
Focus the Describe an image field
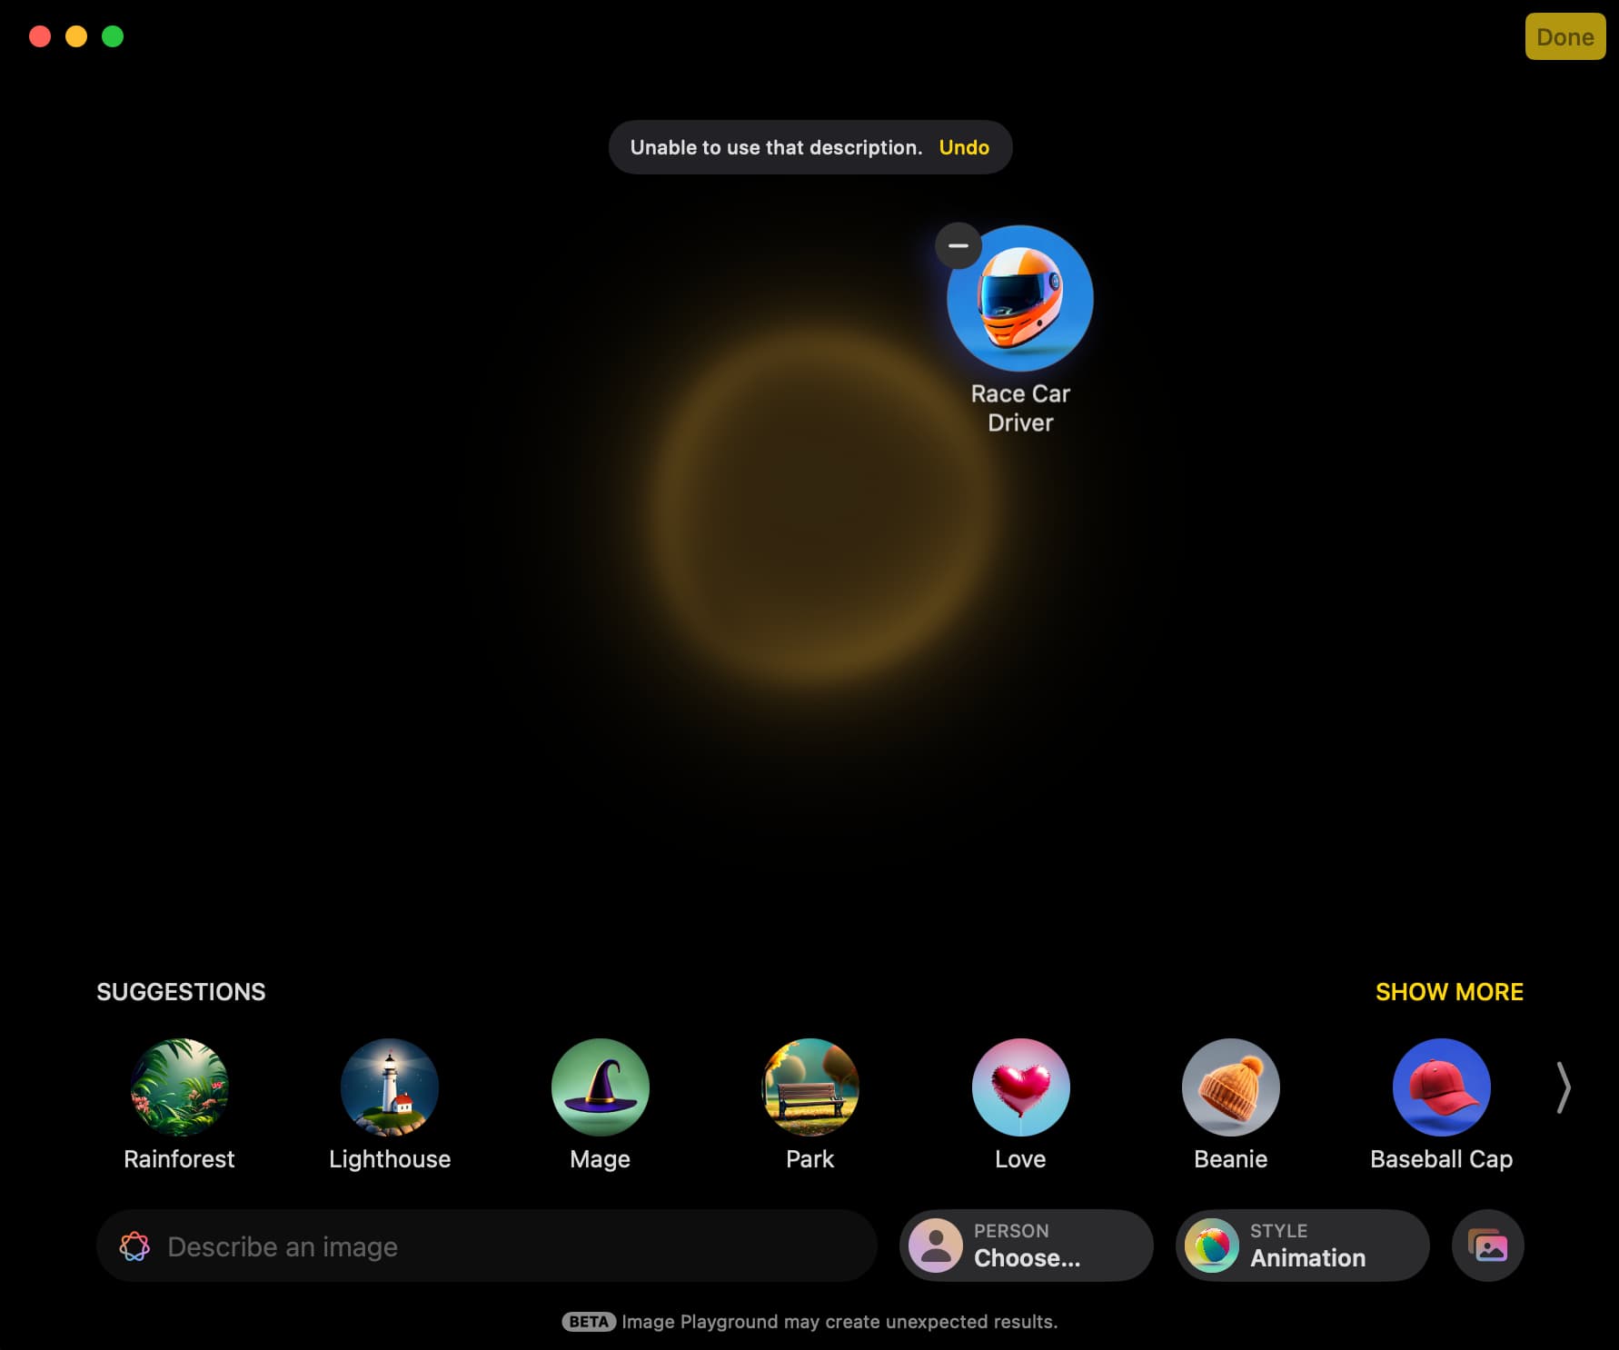point(487,1246)
